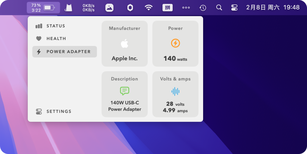Open Control Center toggles icon
This screenshot has width=307, height=154.
pos(234,8)
